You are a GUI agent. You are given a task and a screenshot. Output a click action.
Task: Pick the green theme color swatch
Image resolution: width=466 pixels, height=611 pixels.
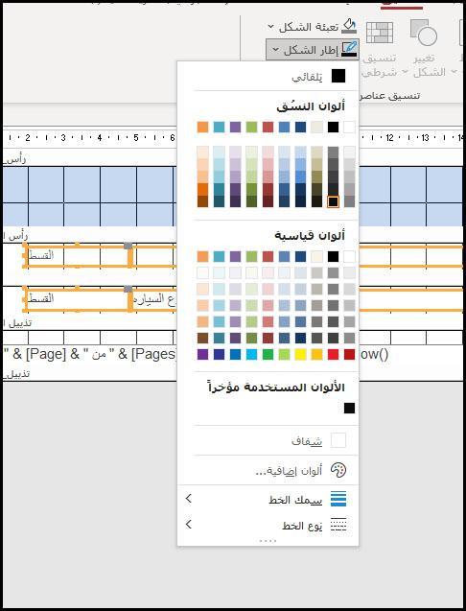(x=252, y=127)
